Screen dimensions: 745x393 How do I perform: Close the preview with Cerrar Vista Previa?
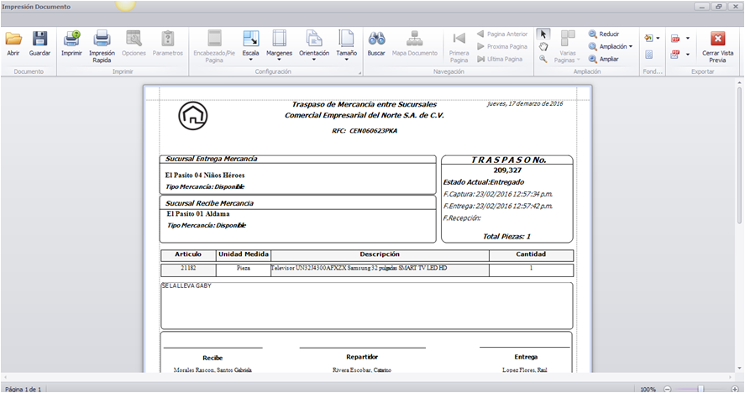click(717, 46)
